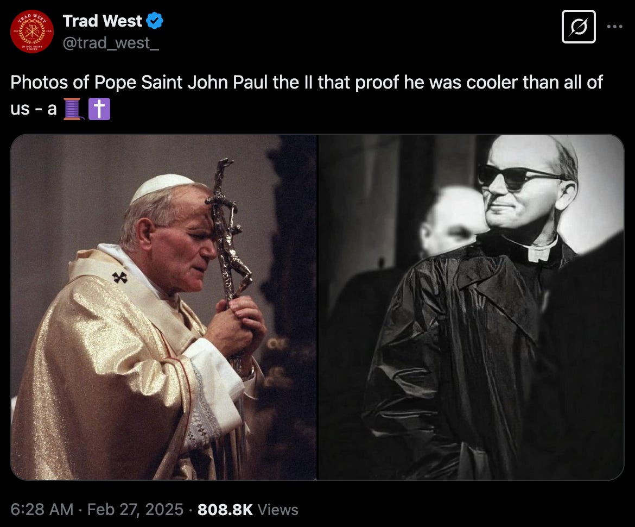Image resolution: width=635 pixels, height=527 pixels.
Task: Open the left photo of the pope praying
Action: pos(163,308)
